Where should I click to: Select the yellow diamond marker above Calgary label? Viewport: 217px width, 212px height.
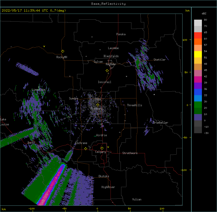(102, 148)
